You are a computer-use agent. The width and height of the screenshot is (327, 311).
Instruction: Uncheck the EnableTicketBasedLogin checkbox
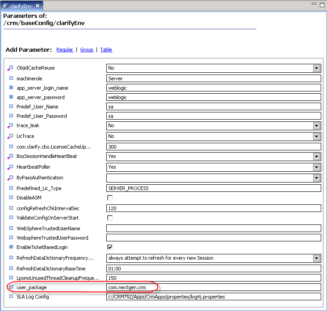[x=110, y=247]
